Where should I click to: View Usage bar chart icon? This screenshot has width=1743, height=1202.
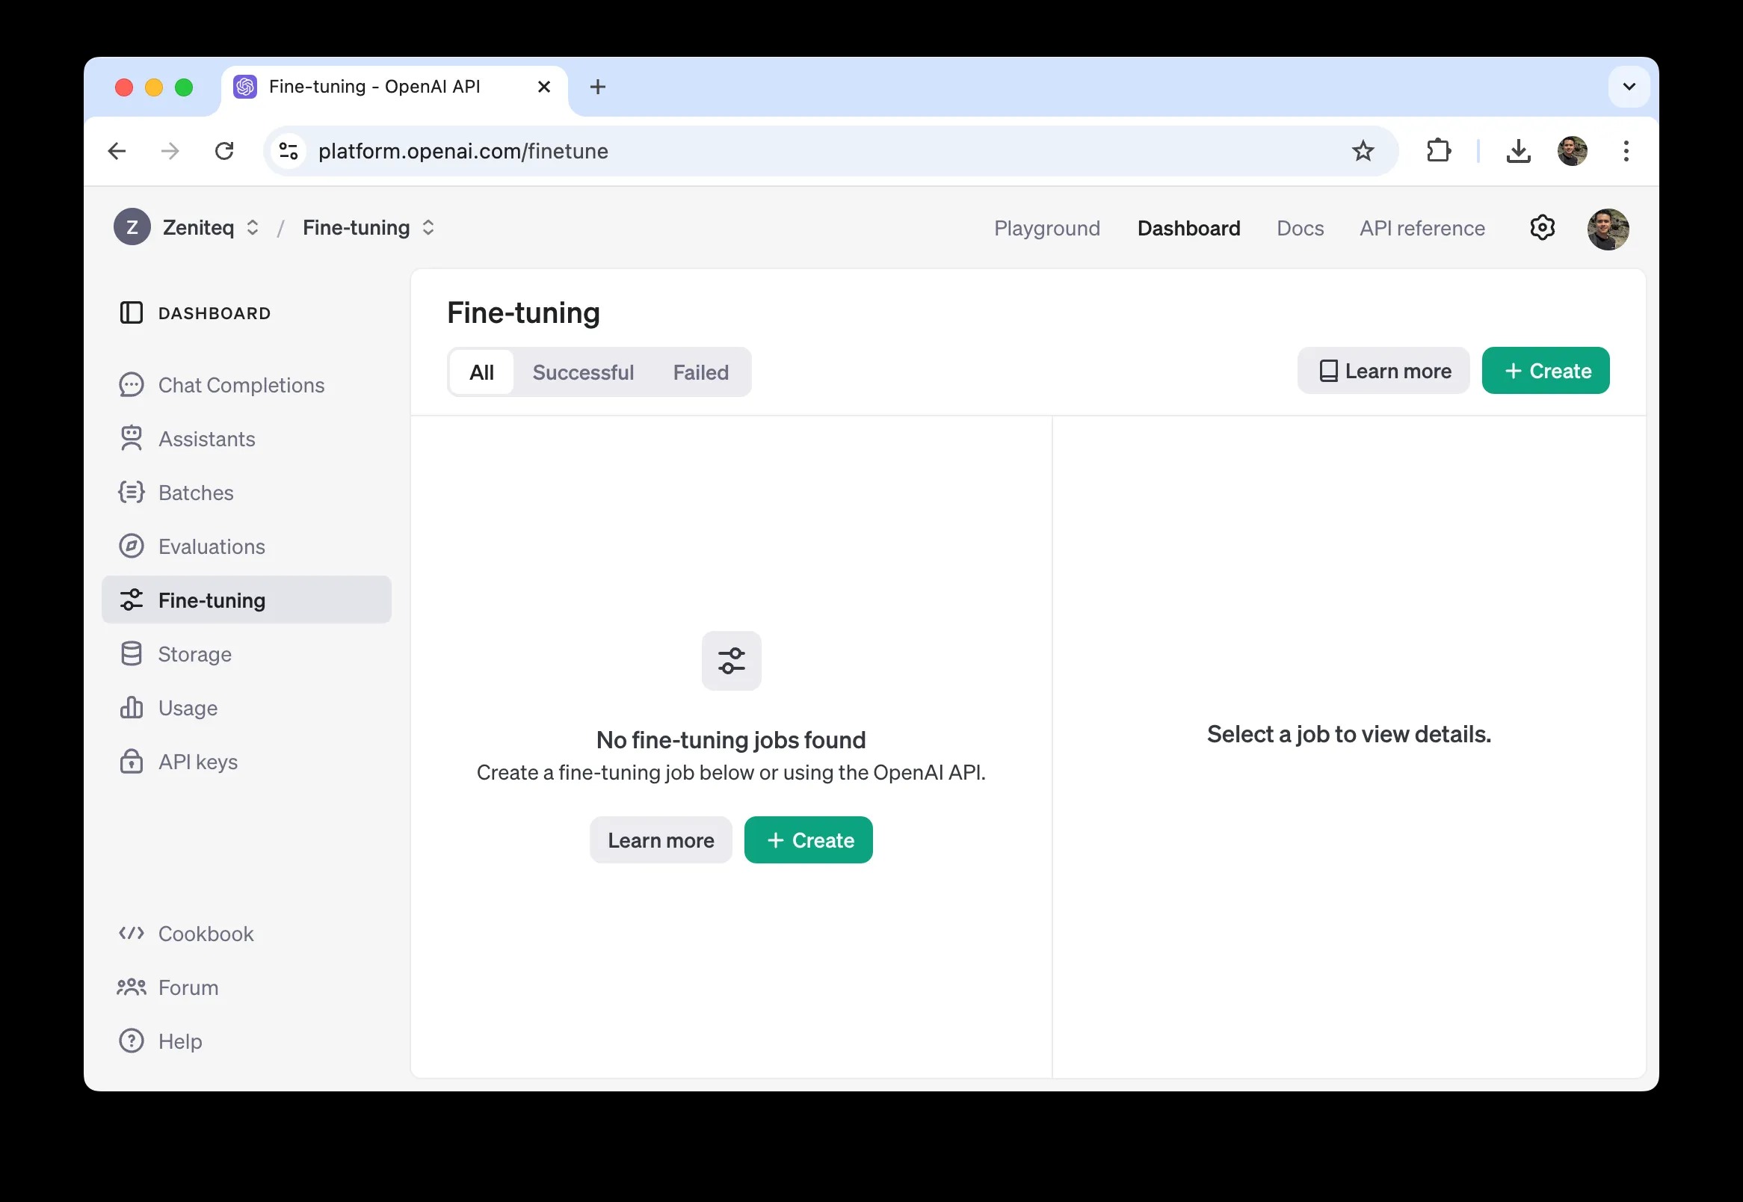point(131,707)
